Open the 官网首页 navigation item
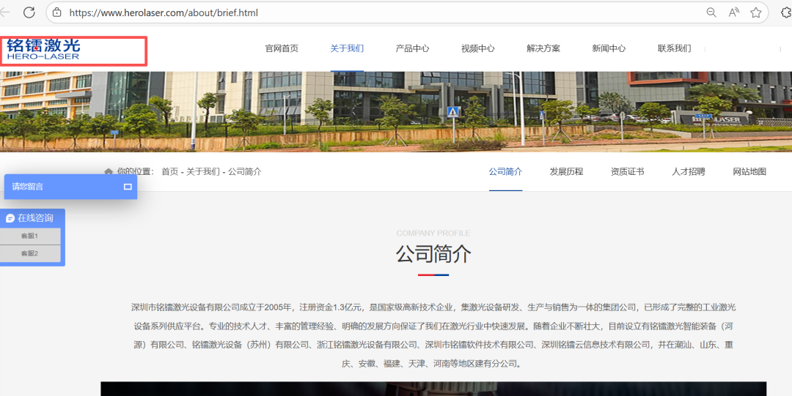Screen dimensions: 792x396 282,48
